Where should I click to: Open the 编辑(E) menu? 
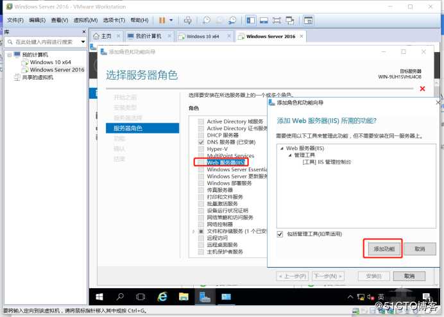[37, 21]
